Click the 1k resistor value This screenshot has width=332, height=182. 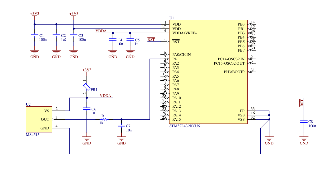point(101,123)
